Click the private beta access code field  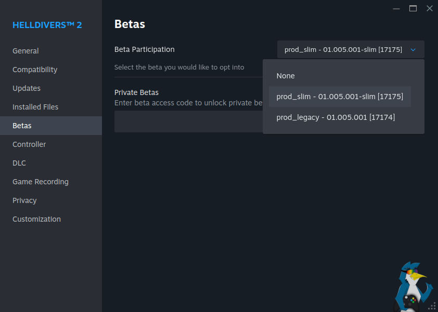(x=188, y=121)
